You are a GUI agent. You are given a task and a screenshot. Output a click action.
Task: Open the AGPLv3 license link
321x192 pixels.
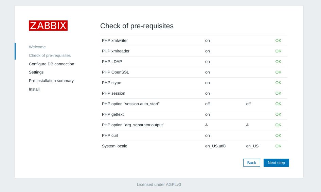[173, 185]
